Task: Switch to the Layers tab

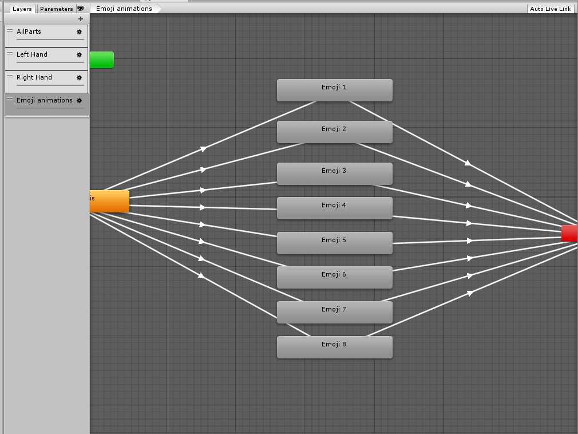Action: pyautogui.click(x=22, y=9)
